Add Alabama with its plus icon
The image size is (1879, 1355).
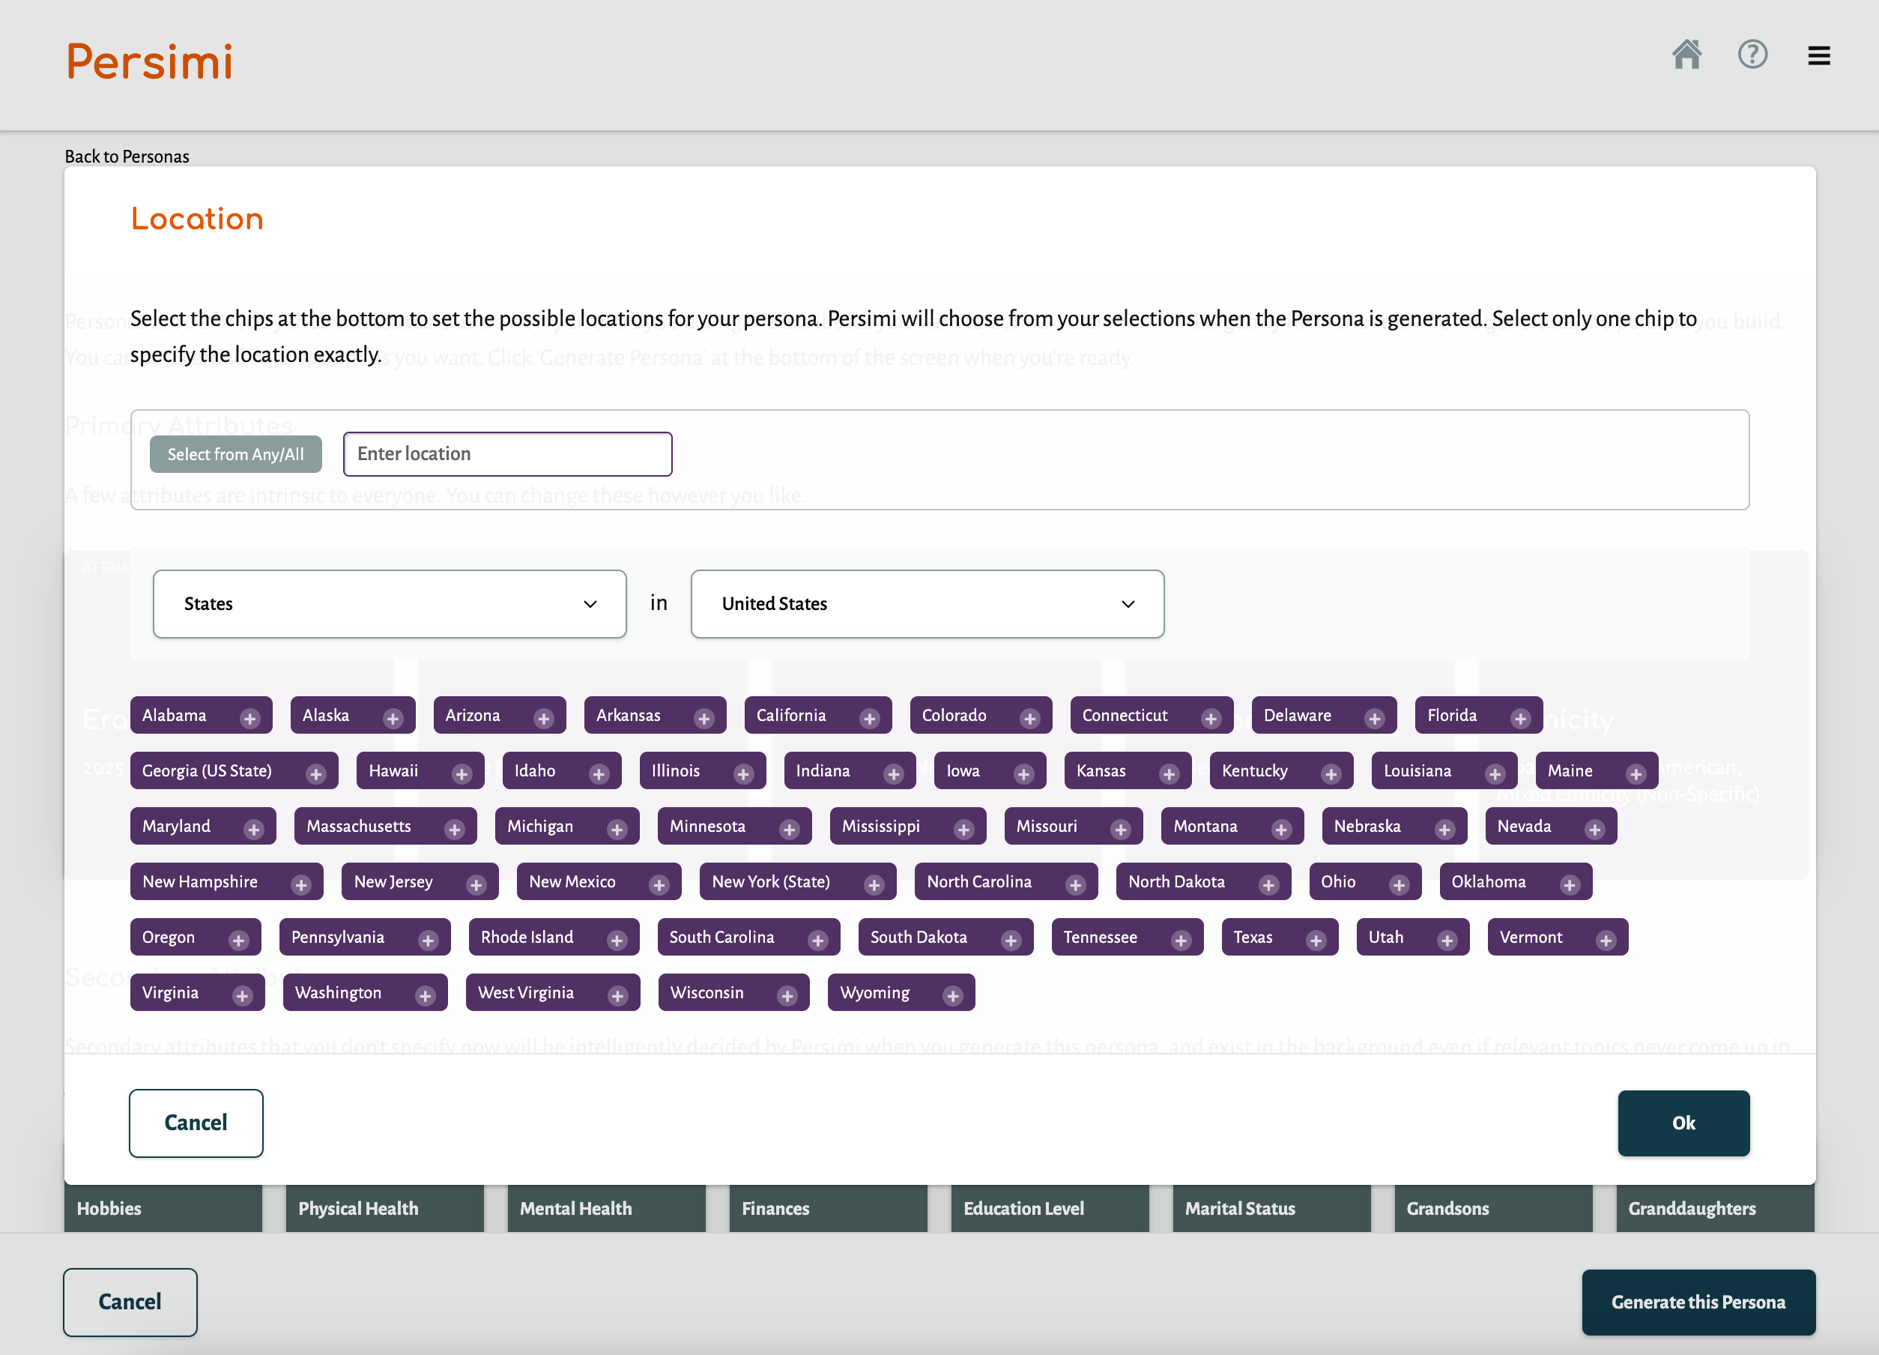(x=250, y=719)
